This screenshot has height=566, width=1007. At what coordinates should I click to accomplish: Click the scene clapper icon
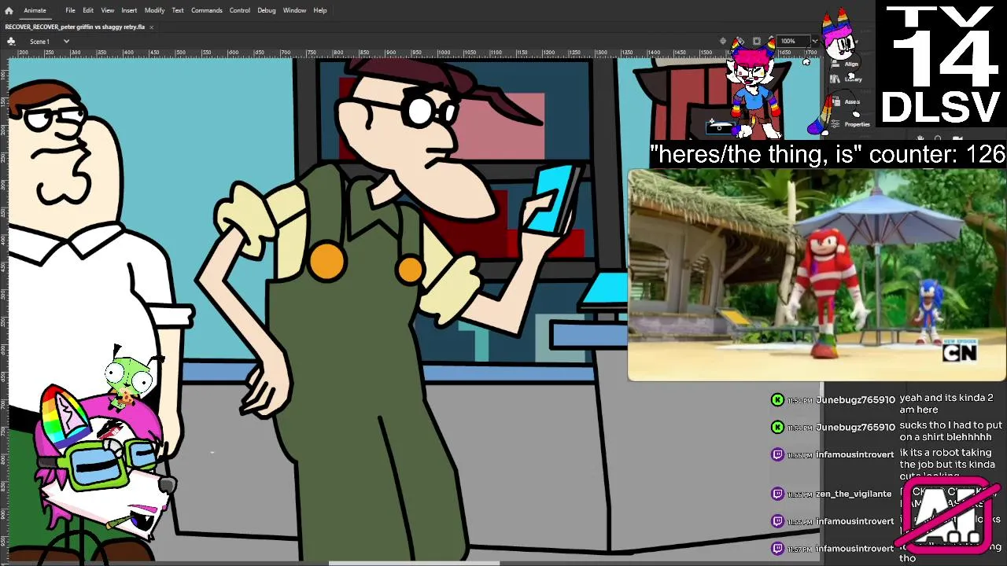click(11, 41)
